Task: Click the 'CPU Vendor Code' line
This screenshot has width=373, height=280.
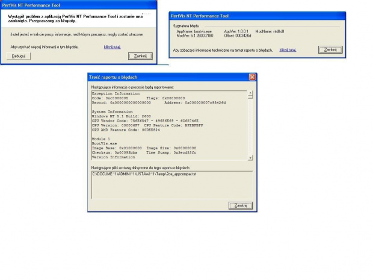Action: (145, 120)
